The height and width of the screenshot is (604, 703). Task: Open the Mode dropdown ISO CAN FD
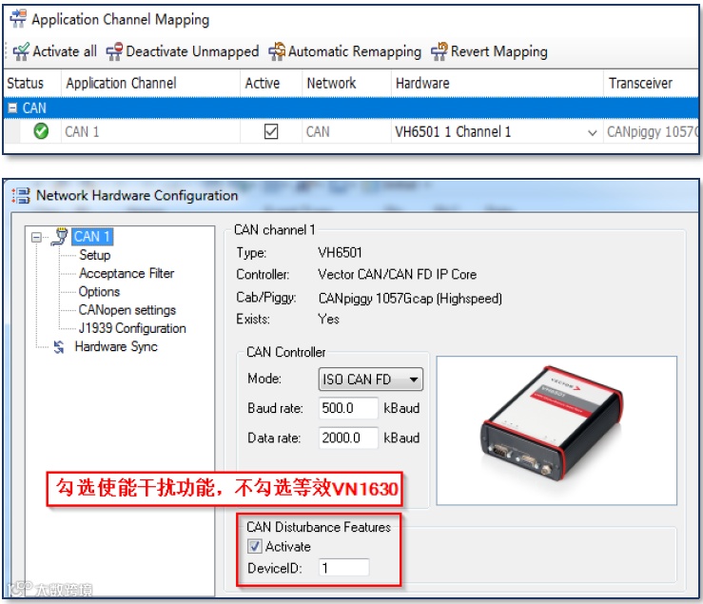click(x=370, y=380)
